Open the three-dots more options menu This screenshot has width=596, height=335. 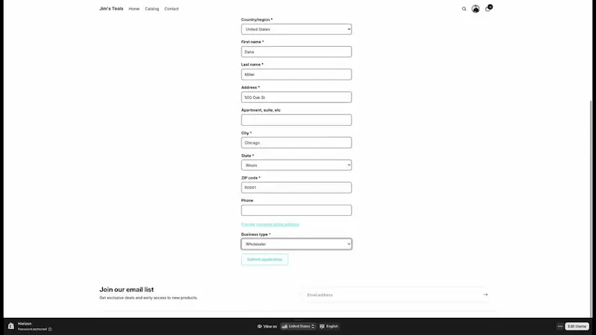pos(560,326)
